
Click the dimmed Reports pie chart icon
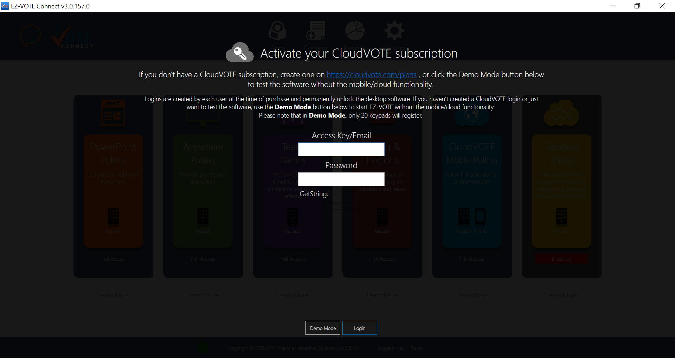point(355,31)
